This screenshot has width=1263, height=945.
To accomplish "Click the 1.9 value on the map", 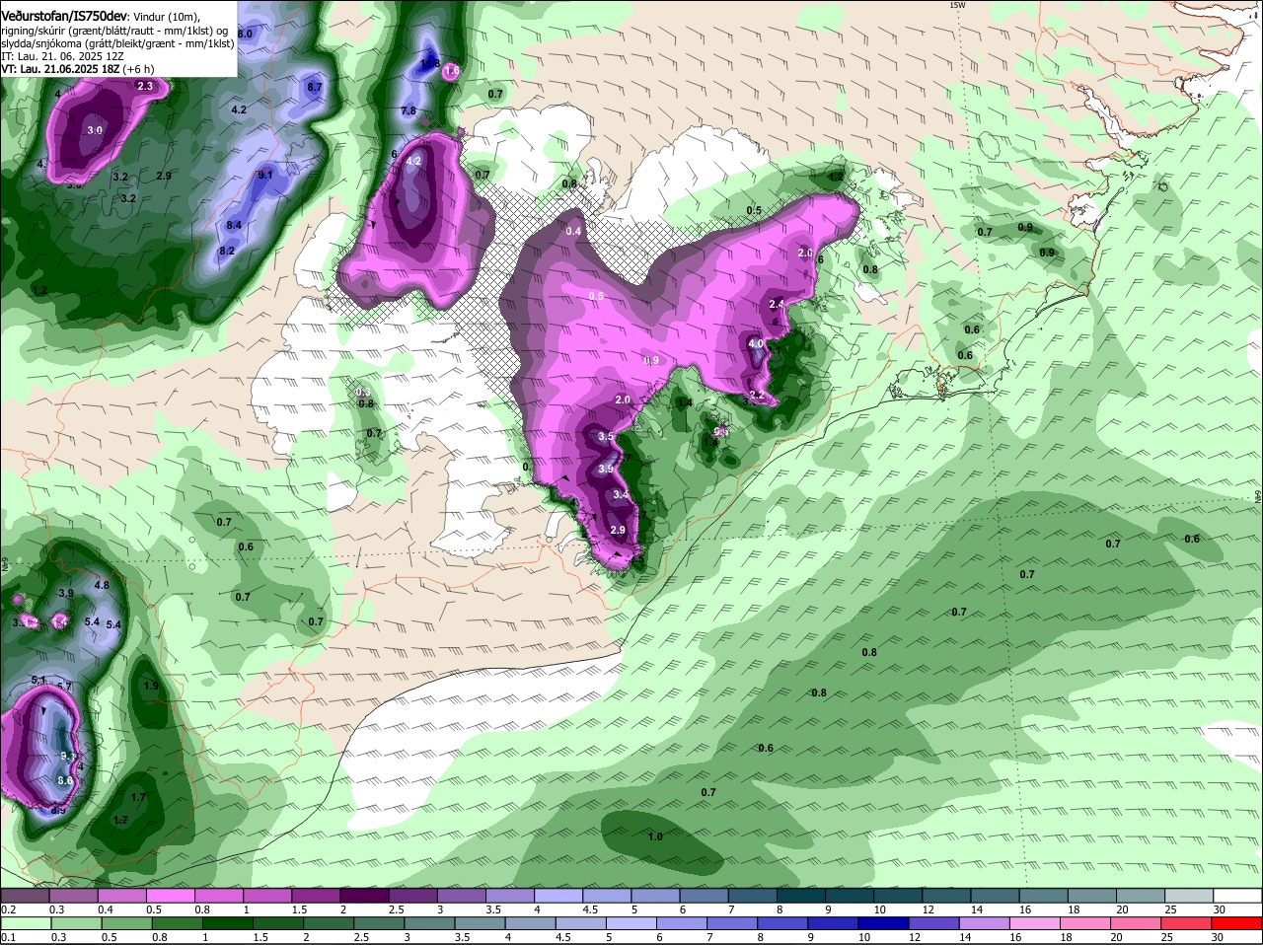I will [x=151, y=686].
